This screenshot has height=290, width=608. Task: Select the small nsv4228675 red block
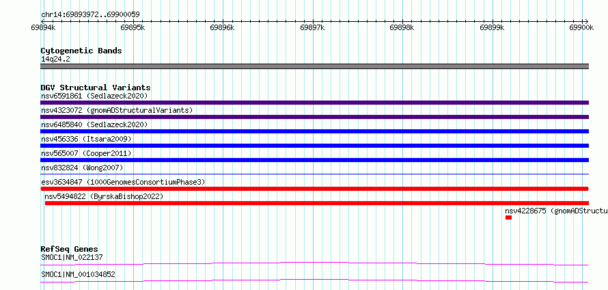[x=508, y=217]
